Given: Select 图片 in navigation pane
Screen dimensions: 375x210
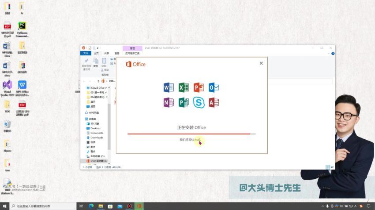Looking at the screenshot, I should tap(91, 147).
